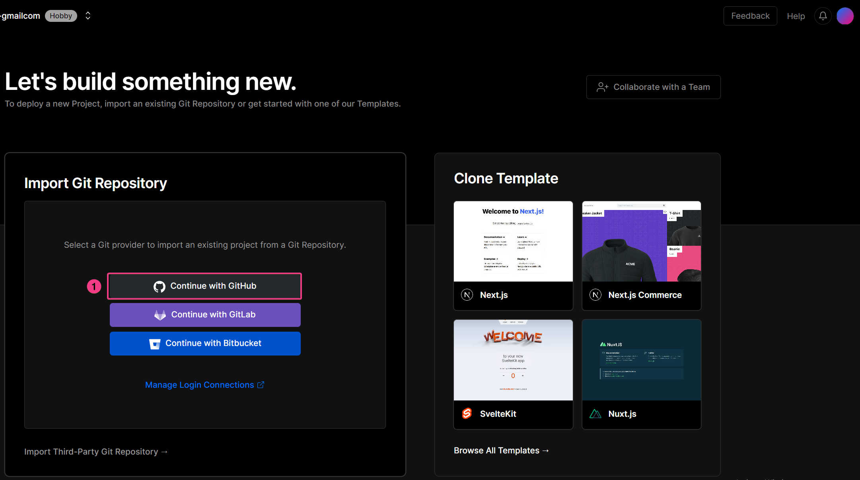Screen dimensions: 860x480
Task: Click the Nuxt.js logo icon
Action: [x=595, y=414]
